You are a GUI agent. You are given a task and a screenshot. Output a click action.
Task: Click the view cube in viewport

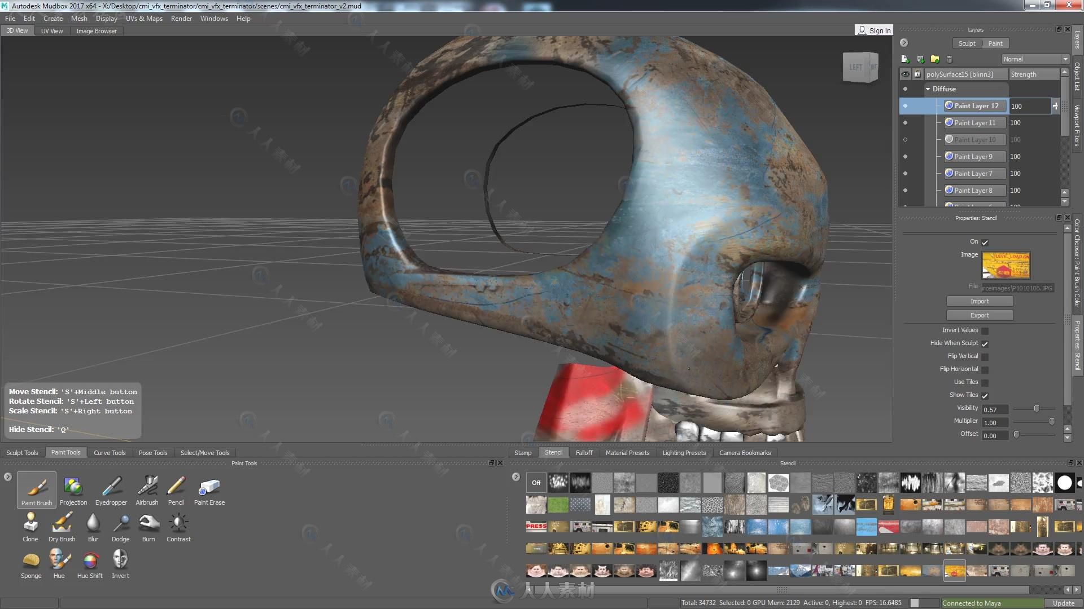point(860,67)
